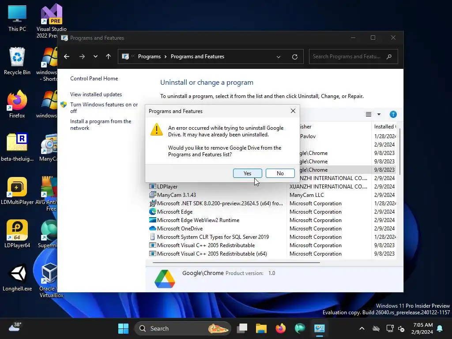This screenshot has width=452, height=339.
Task: Select Microsoft Edge in the program list
Action: point(175,211)
